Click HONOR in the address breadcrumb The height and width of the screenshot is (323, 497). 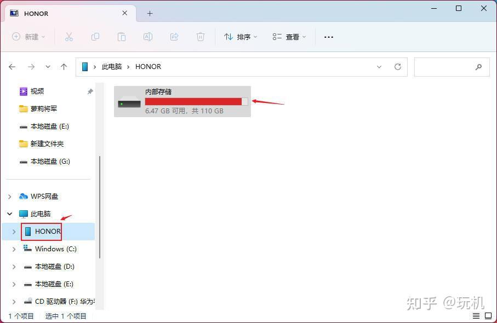tap(148, 66)
